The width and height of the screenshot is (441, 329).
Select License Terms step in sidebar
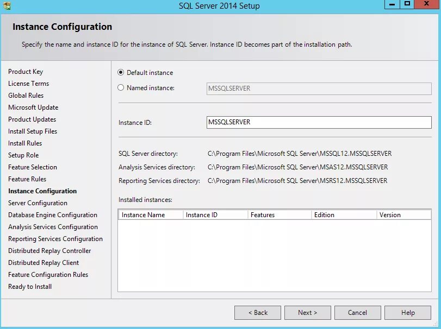point(28,84)
